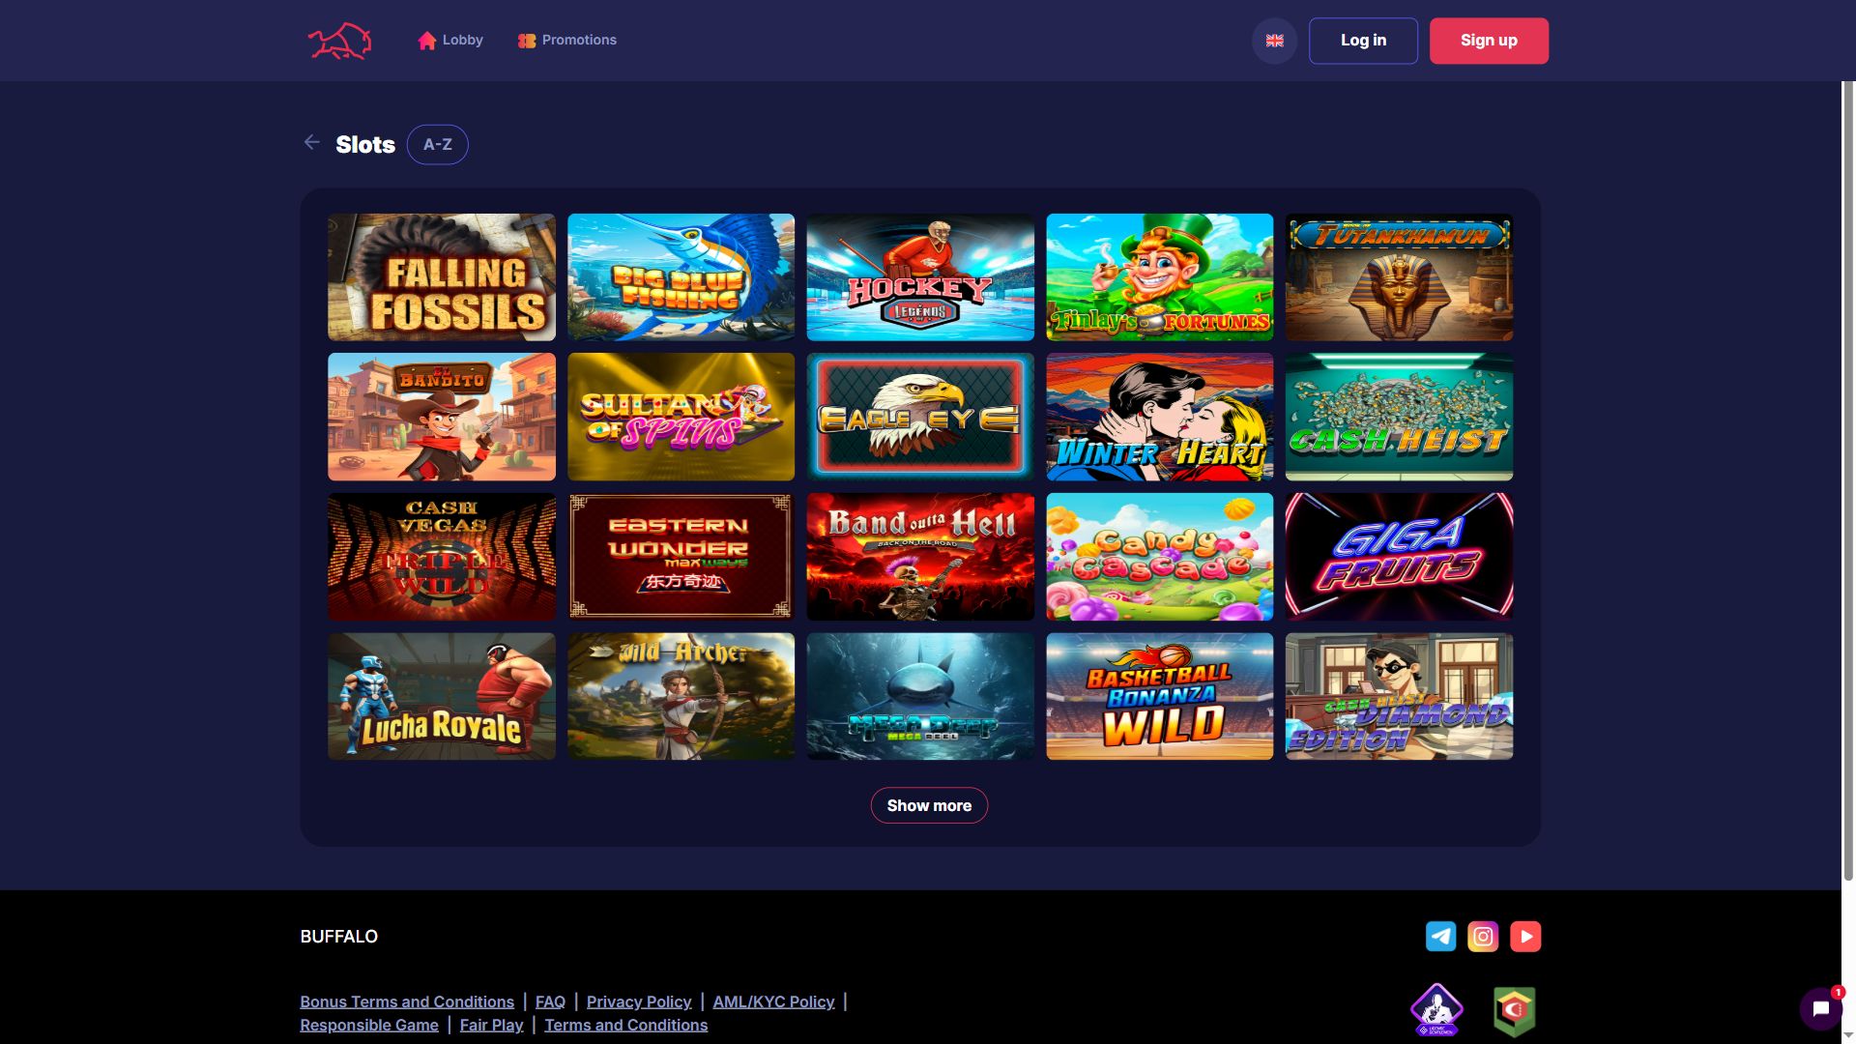This screenshot has width=1856, height=1044.
Task: Load more games with Show more
Action: click(x=929, y=805)
